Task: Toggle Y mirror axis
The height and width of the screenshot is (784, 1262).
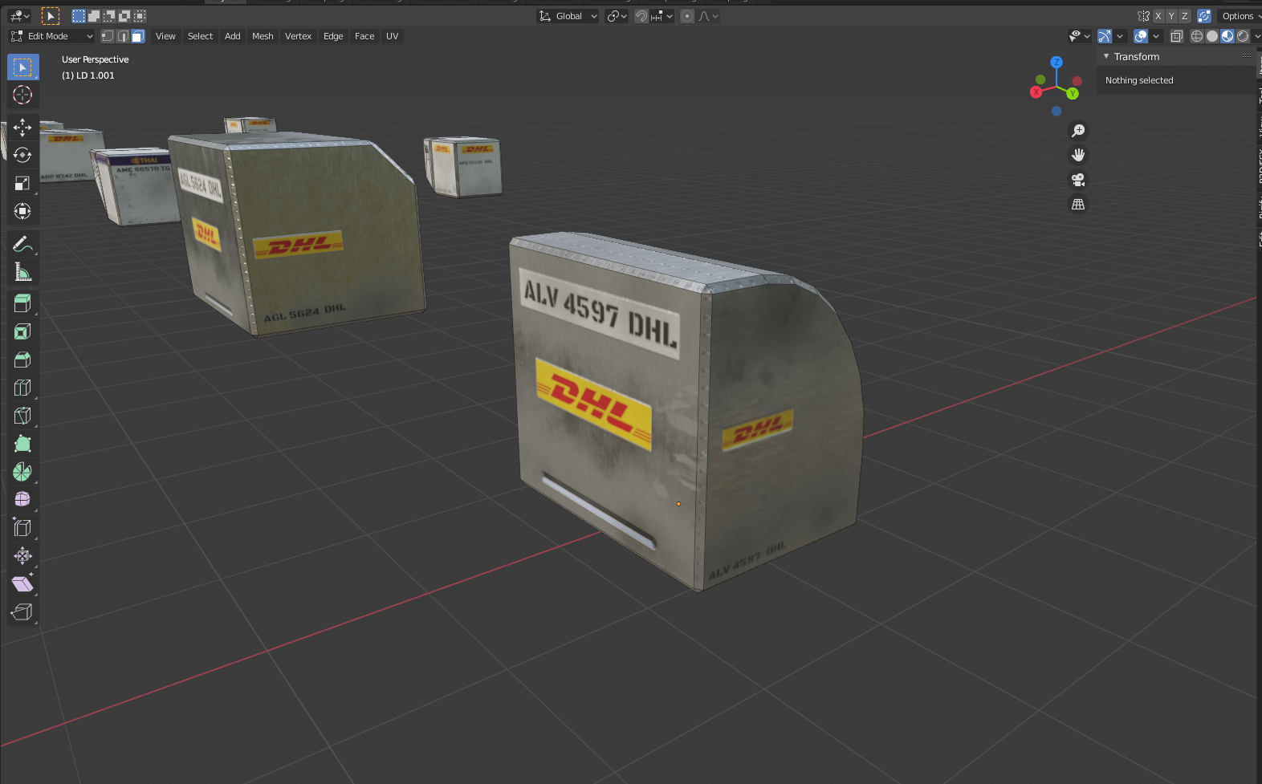Action: pyautogui.click(x=1171, y=16)
